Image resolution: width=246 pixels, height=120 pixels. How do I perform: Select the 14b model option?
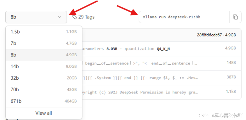(44, 66)
